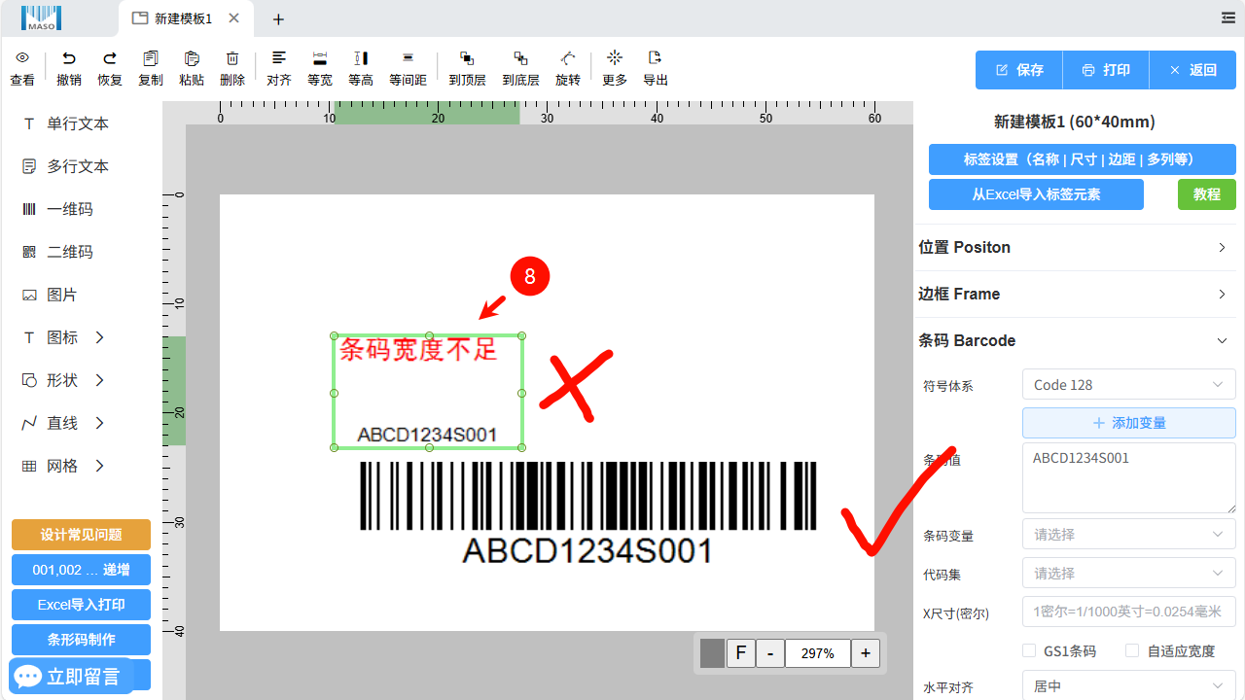Zoom in with plus button

[866, 653]
